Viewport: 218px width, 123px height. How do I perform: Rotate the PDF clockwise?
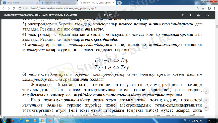[x=183, y=15]
